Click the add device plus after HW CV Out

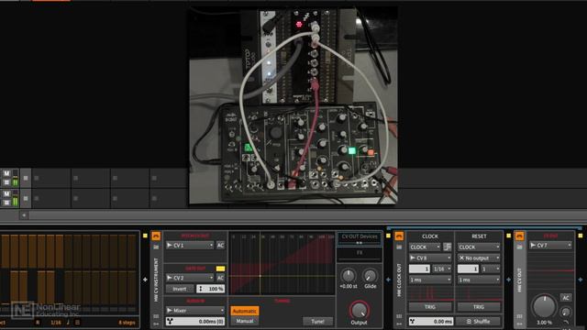(581, 280)
